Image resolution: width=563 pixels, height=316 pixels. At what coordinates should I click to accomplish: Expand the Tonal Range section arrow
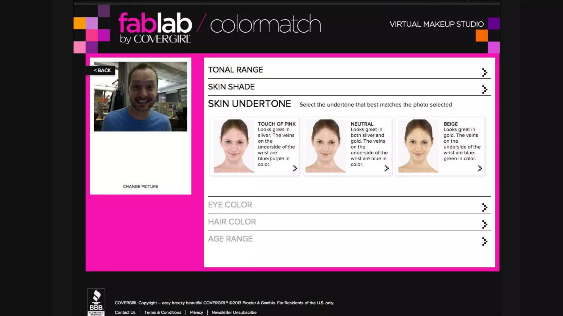(x=485, y=72)
